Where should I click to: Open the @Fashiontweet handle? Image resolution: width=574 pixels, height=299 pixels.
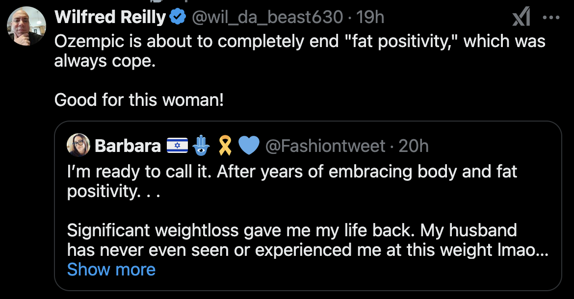[325, 146]
